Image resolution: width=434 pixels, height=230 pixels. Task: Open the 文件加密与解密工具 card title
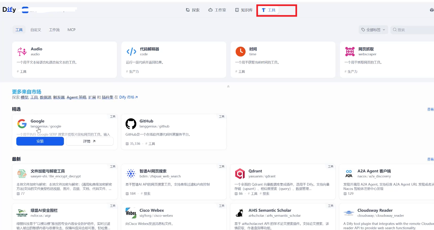click(x=48, y=171)
